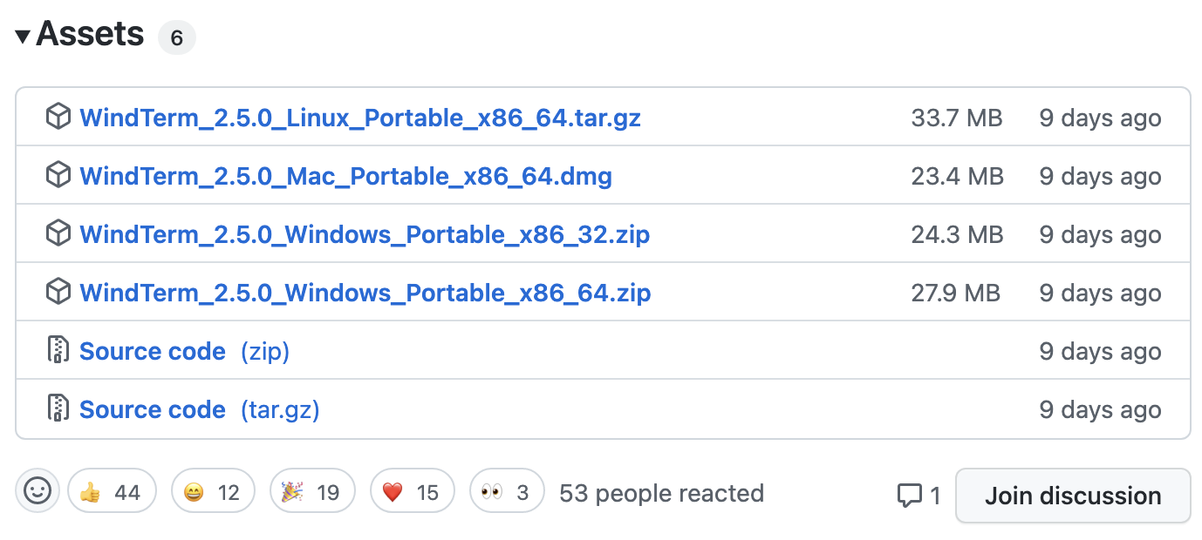Toggle the heart reaction
This screenshot has width=1202, height=540.
tap(412, 492)
